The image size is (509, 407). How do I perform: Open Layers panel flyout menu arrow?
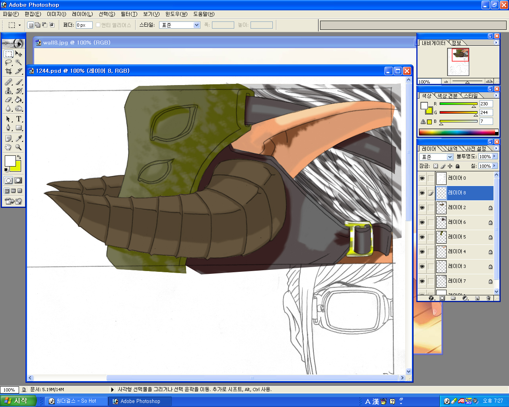click(496, 148)
